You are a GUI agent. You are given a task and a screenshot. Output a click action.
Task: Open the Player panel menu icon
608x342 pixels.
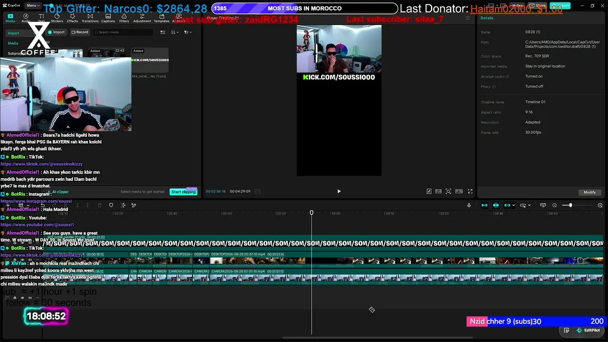(467, 18)
